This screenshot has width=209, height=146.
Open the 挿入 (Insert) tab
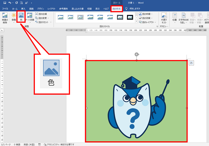23,9
